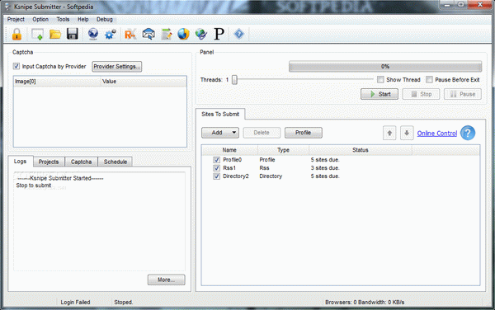Enable the Show Thread checkbox
The image size is (495, 310).
coord(380,79)
